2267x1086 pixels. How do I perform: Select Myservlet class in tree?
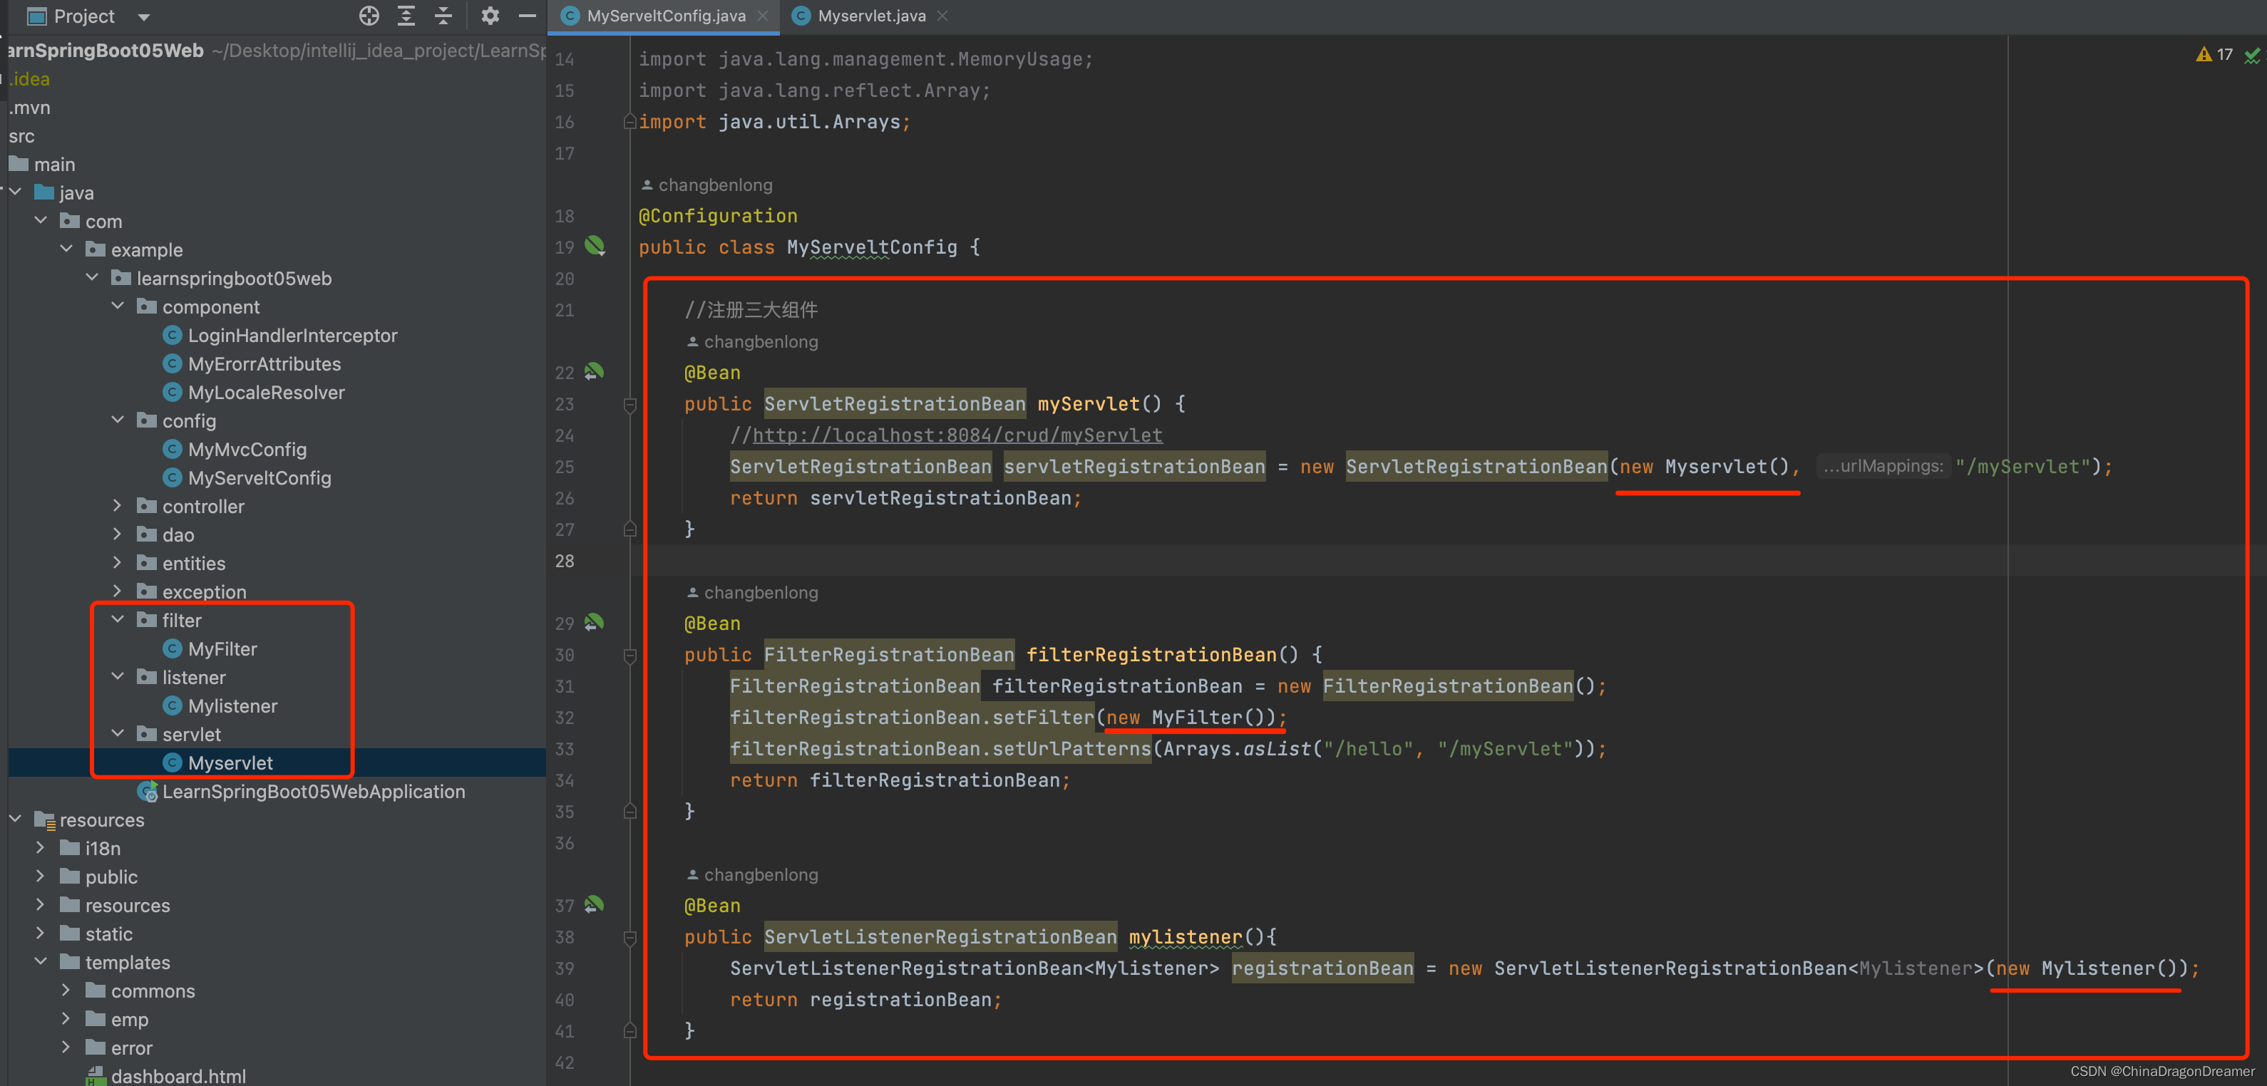[x=230, y=762]
